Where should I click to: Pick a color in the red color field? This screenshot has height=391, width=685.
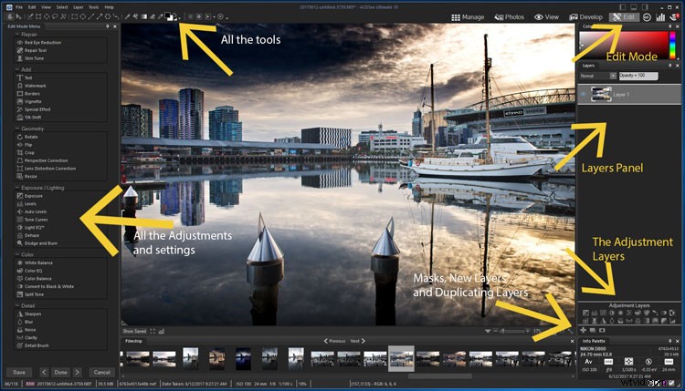(623, 45)
